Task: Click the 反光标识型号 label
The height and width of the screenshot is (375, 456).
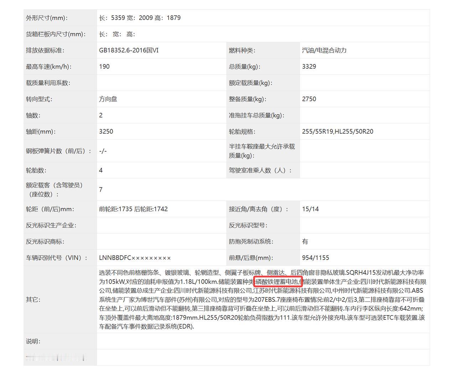Action: point(248,225)
